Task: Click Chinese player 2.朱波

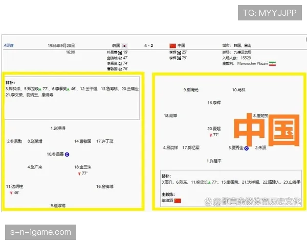Action: [261, 148]
